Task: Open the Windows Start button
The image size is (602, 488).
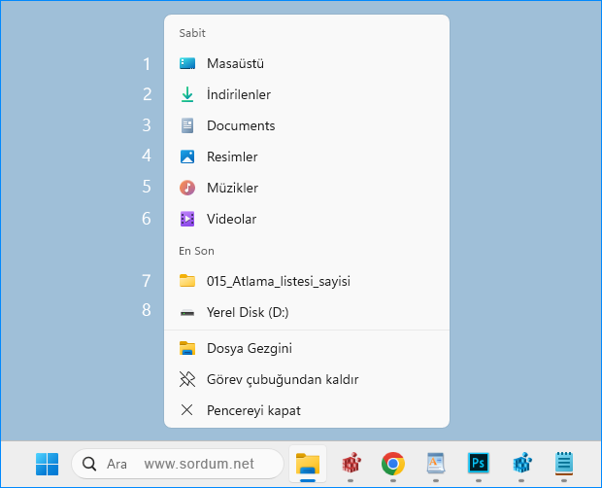Action: [x=48, y=464]
